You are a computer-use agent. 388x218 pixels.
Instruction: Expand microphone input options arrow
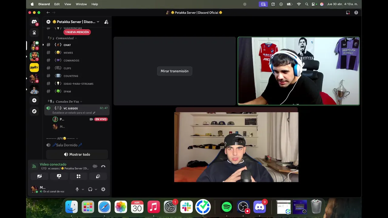point(83,189)
